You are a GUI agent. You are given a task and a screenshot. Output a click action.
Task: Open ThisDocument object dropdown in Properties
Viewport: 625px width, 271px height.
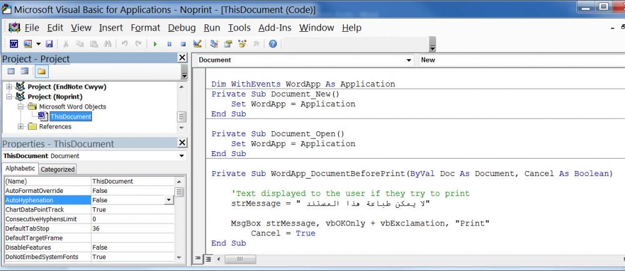point(182,156)
